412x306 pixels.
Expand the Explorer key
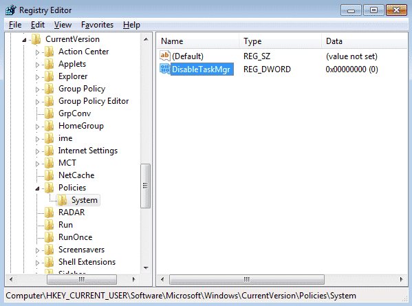tap(37, 77)
